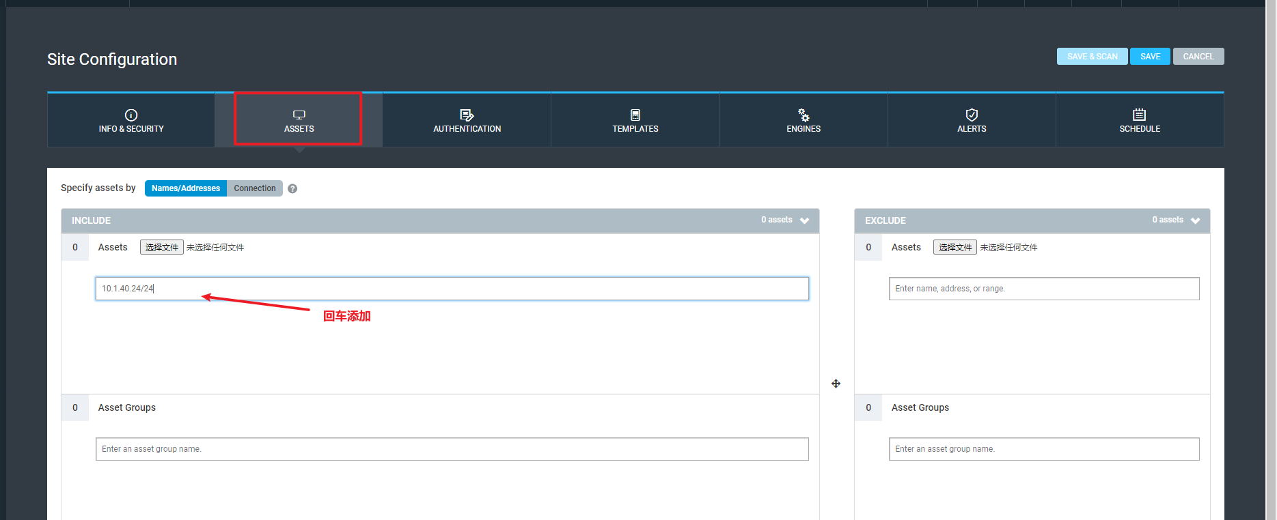The width and height of the screenshot is (1277, 520).
Task: Click the Templates document icon
Action: point(635,115)
